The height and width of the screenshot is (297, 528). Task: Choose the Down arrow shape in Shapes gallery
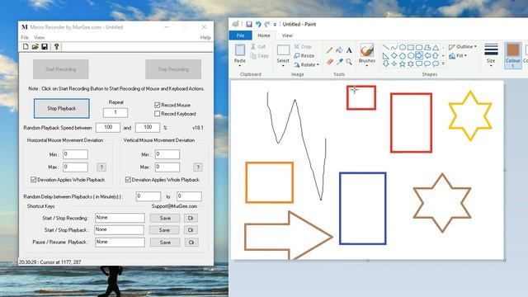pyautogui.click(x=386, y=64)
